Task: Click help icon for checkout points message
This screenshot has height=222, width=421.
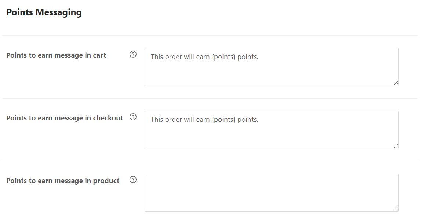Action: point(133,117)
